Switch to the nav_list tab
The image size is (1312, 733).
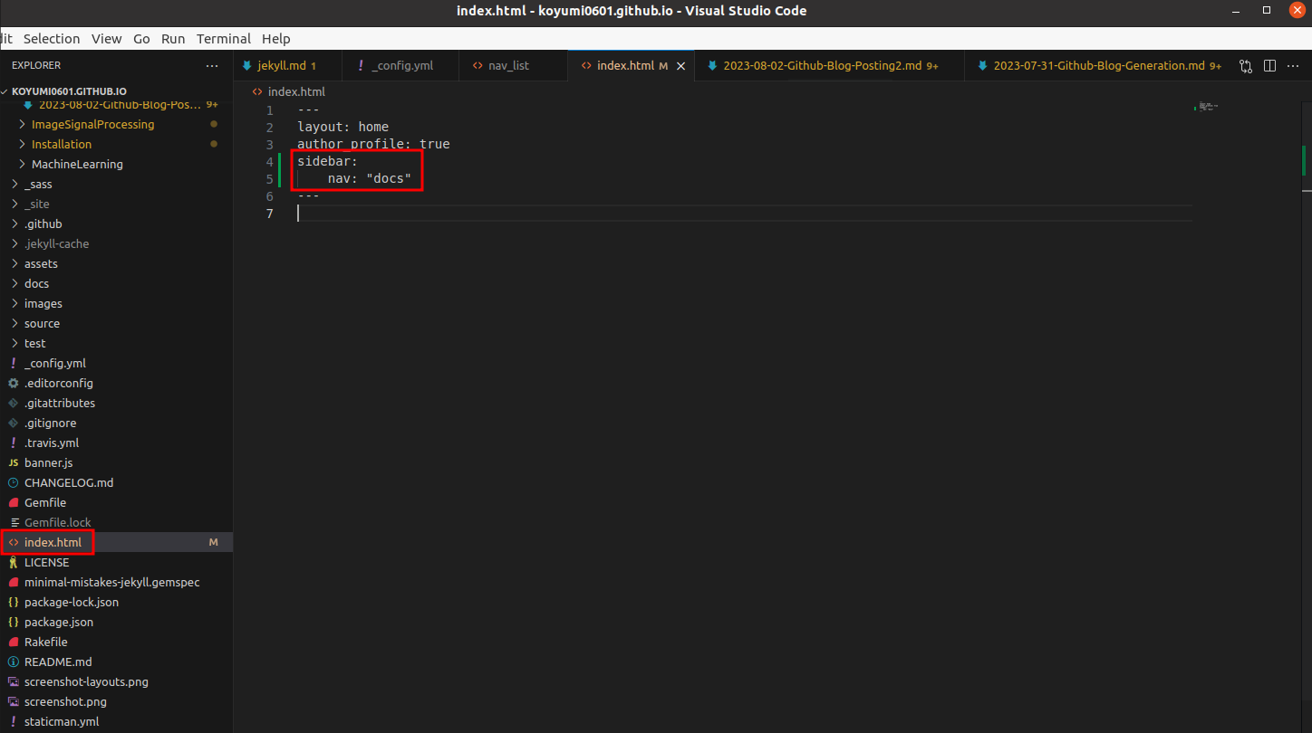coord(513,66)
